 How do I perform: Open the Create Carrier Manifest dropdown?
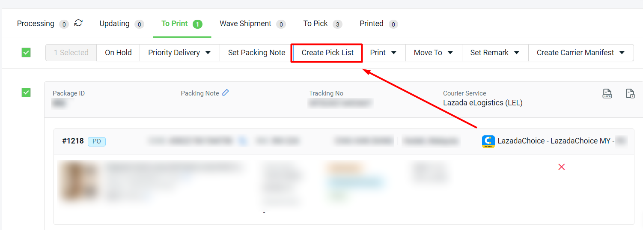(581, 53)
